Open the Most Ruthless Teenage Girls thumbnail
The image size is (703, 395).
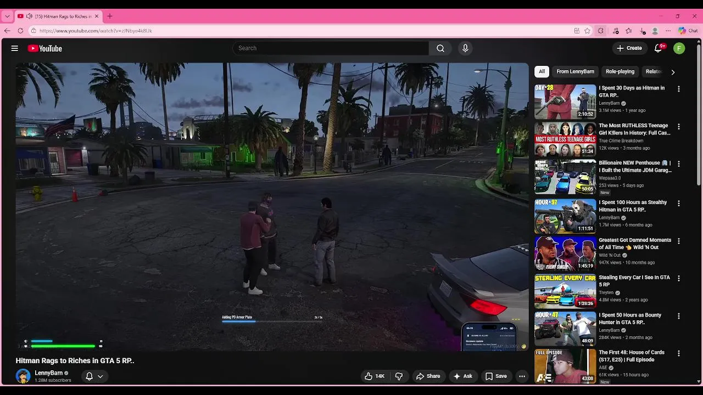pos(565,139)
